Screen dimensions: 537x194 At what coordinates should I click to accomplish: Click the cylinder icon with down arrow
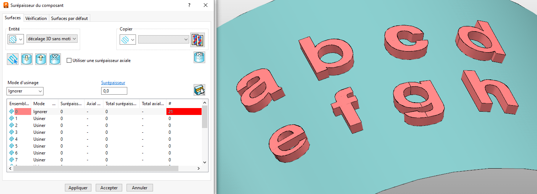(x=27, y=59)
